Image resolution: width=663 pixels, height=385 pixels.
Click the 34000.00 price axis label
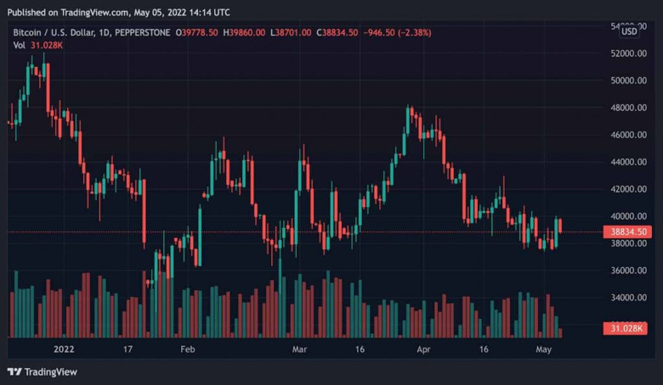[x=628, y=298]
